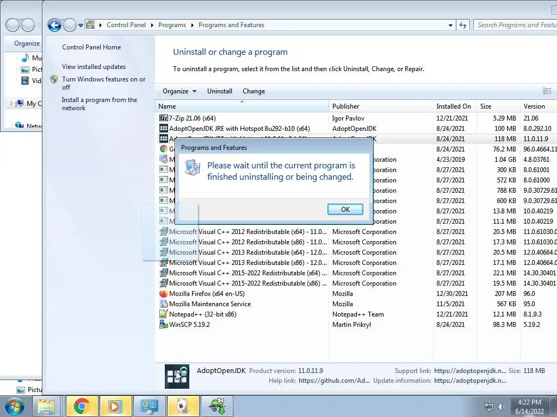Open Turn Windows features on or off
Viewport: 557px width, 417px height.
click(104, 83)
